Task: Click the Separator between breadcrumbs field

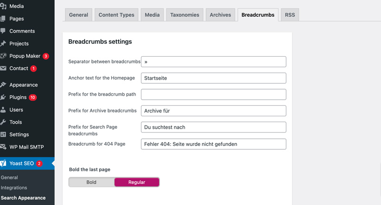Action: click(213, 62)
